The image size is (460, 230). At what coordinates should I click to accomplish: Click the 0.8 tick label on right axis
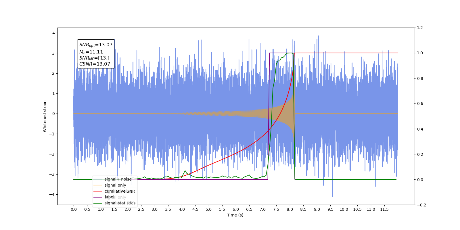click(x=420, y=78)
